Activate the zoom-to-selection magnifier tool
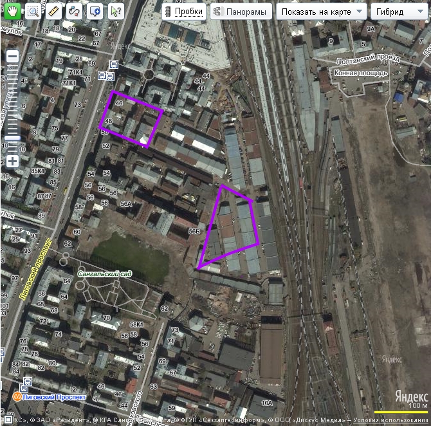The image size is (431, 426). (32, 11)
